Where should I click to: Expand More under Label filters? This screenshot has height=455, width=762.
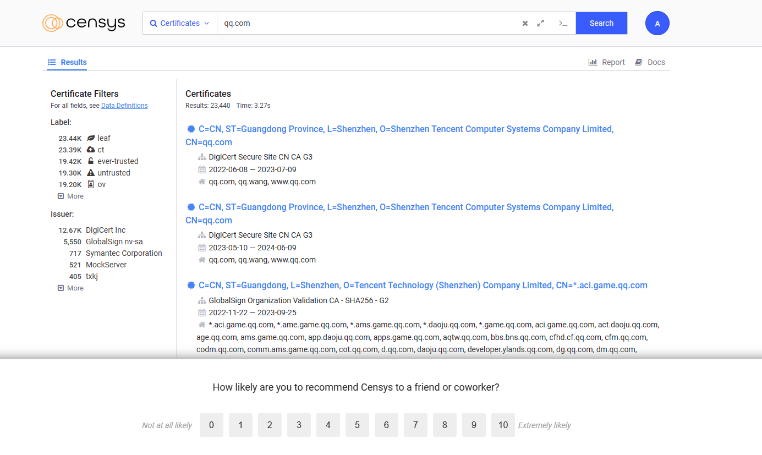click(x=71, y=196)
